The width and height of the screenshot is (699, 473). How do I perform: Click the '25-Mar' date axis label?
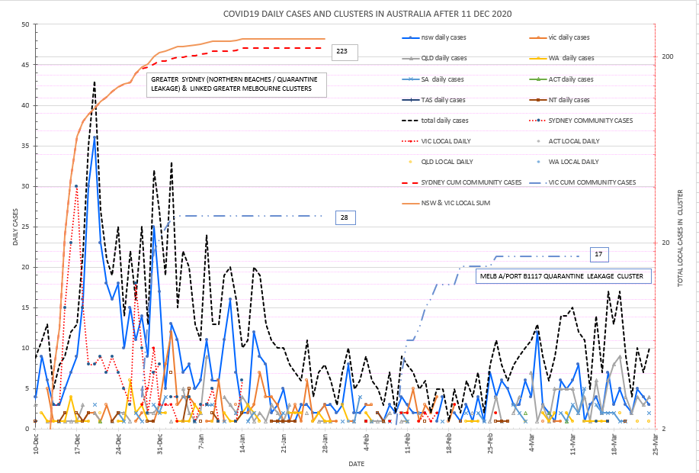click(x=656, y=444)
